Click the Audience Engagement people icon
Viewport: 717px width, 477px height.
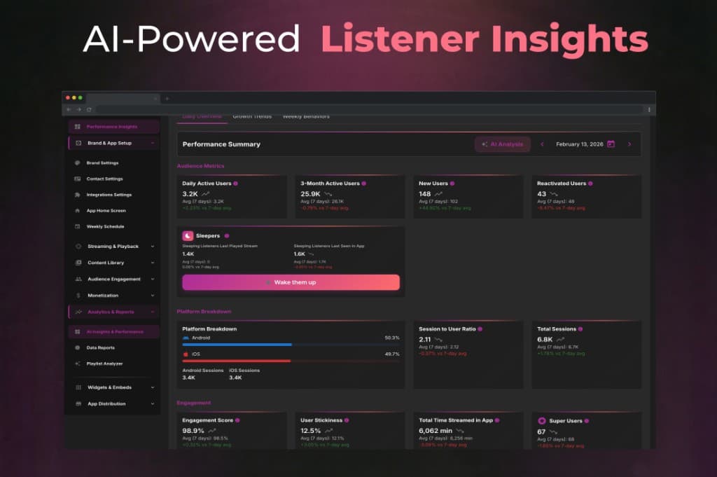78,279
